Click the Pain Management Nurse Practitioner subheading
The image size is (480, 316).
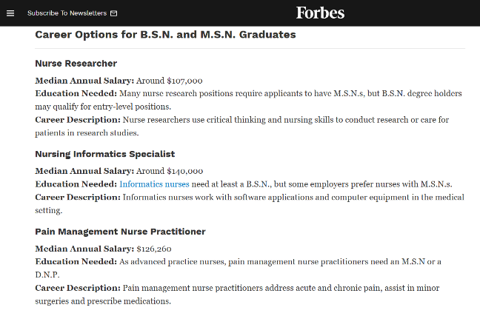click(120, 232)
